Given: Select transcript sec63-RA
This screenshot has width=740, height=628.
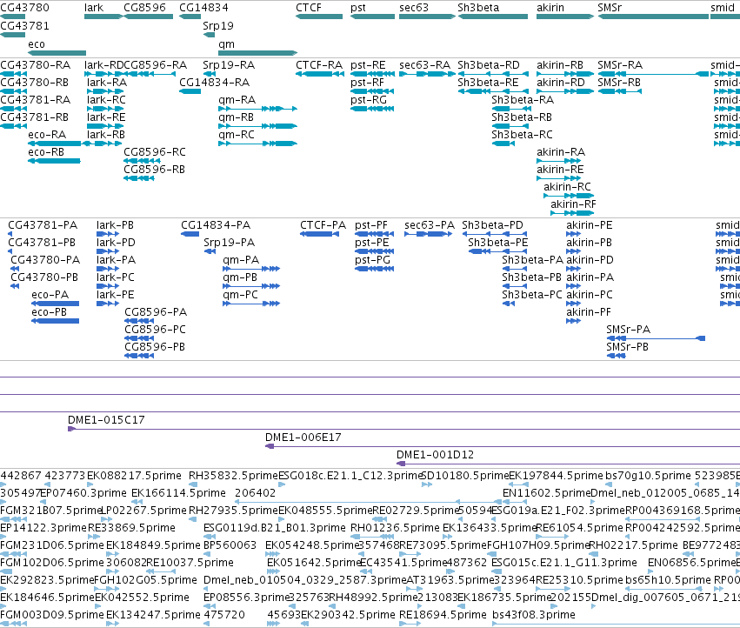Looking at the screenshot, I should 424,65.
